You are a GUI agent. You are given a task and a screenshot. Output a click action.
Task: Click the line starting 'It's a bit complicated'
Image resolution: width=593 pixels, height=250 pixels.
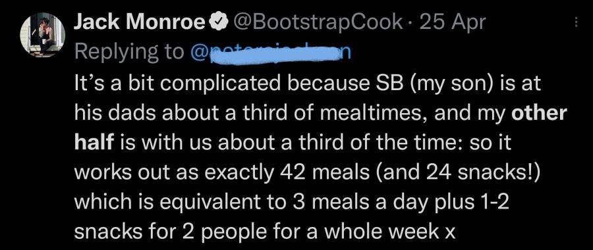click(308, 84)
